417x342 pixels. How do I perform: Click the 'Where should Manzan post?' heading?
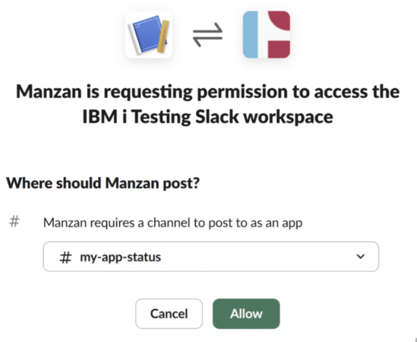(103, 183)
